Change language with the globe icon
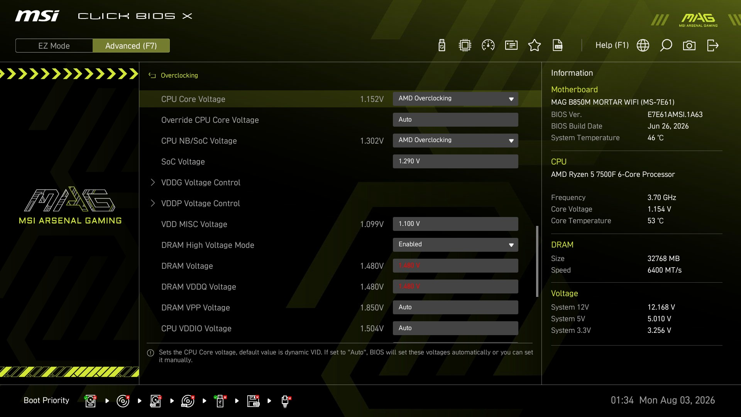Image resolution: width=741 pixels, height=417 pixels. click(x=643, y=46)
